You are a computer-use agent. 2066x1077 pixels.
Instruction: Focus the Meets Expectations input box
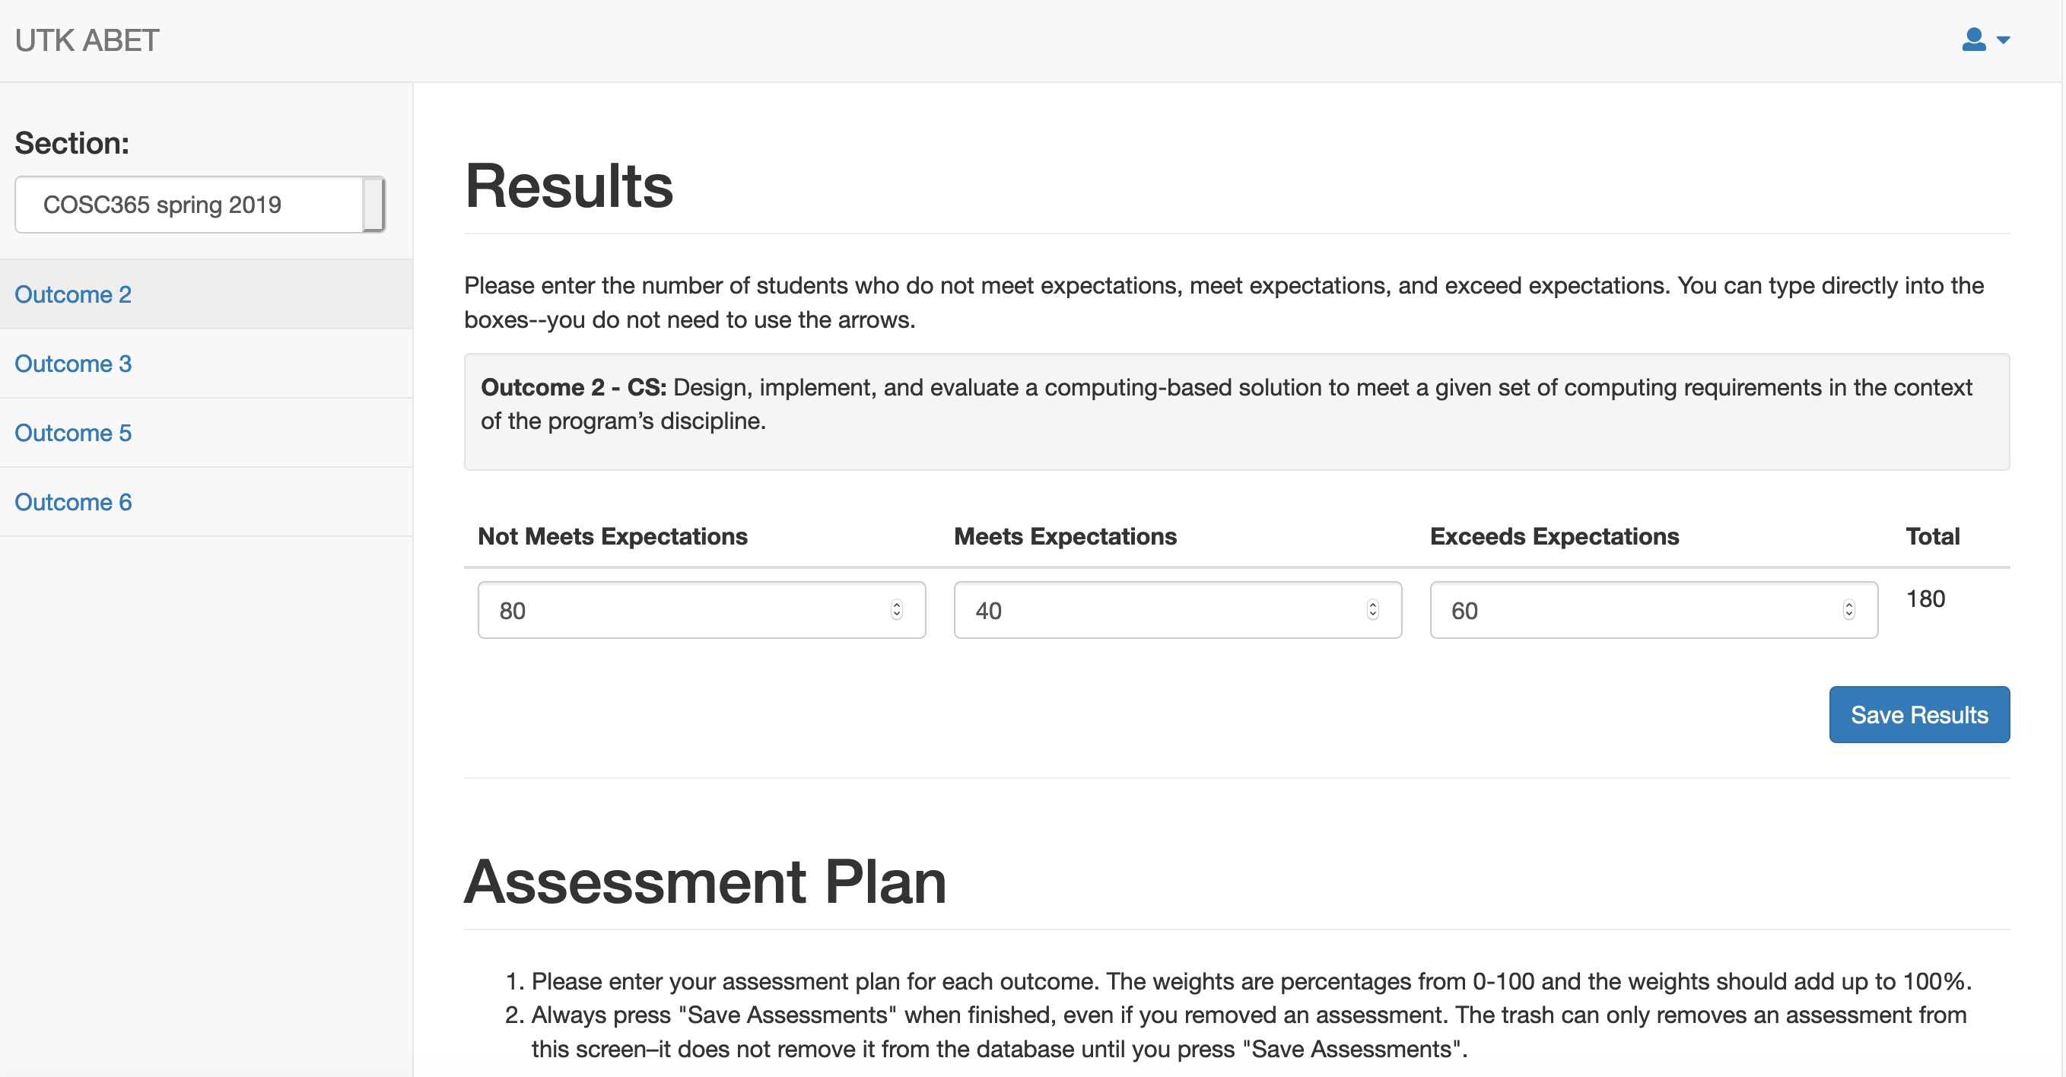[1178, 610]
